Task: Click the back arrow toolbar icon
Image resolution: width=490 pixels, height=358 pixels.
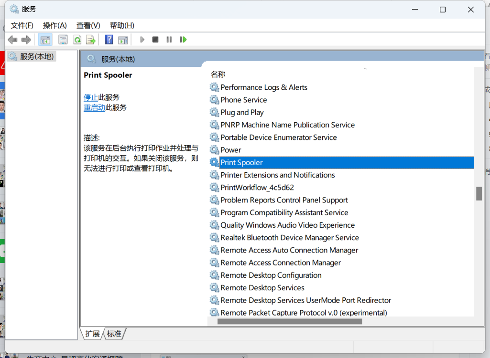Action: (x=12, y=40)
